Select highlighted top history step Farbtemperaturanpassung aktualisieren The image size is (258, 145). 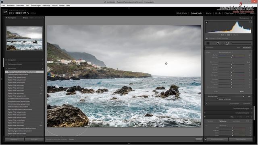pos(24,72)
